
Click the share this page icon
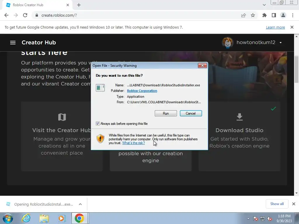click(244, 15)
